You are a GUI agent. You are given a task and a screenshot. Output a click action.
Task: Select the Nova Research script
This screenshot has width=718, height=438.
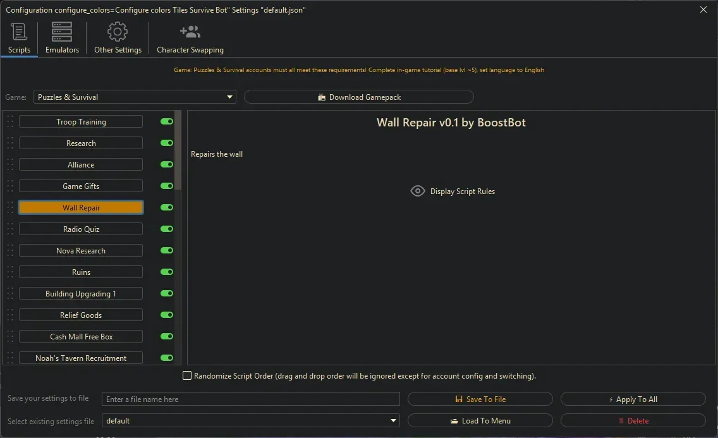(81, 251)
